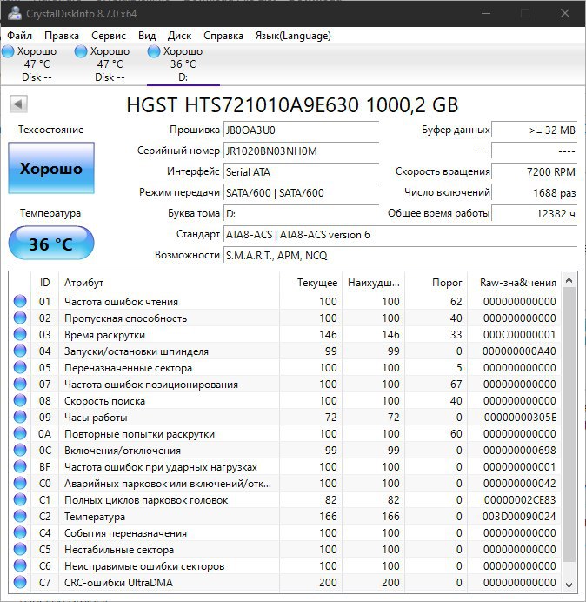Click the Текущее column header
This screenshot has height=602, width=586.
[x=311, y=283]
